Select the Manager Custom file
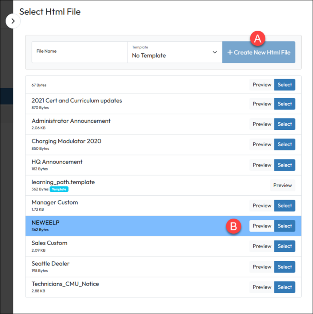The width and height of the screenshot is (313, 314). tap(284, 206)
